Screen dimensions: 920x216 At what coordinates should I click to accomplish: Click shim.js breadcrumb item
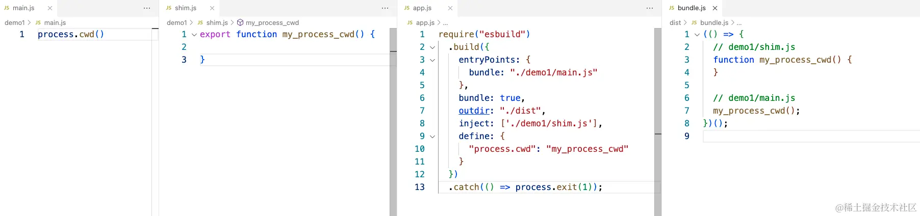(217, 23)
